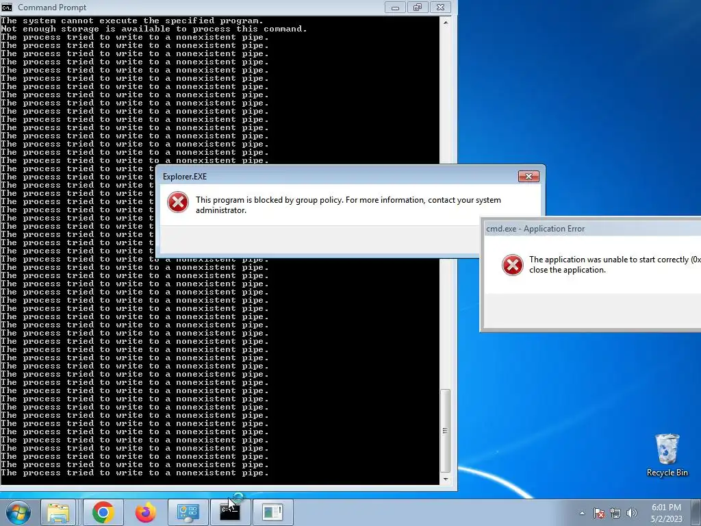Close the Explorer.EXE error dialog
The image size is (701, 526).
click(x=528, y=176)
